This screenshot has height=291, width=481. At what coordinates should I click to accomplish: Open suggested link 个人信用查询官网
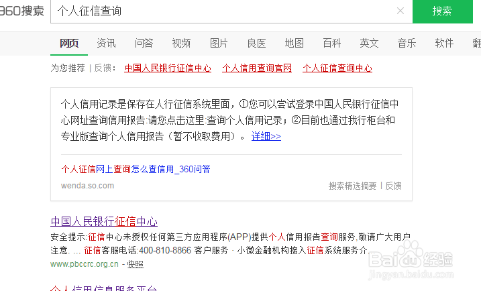[257, 68]
